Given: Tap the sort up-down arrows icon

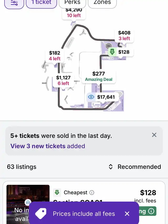Looking at the screenshot, I should pyautogui.click(x=111, y=167).
